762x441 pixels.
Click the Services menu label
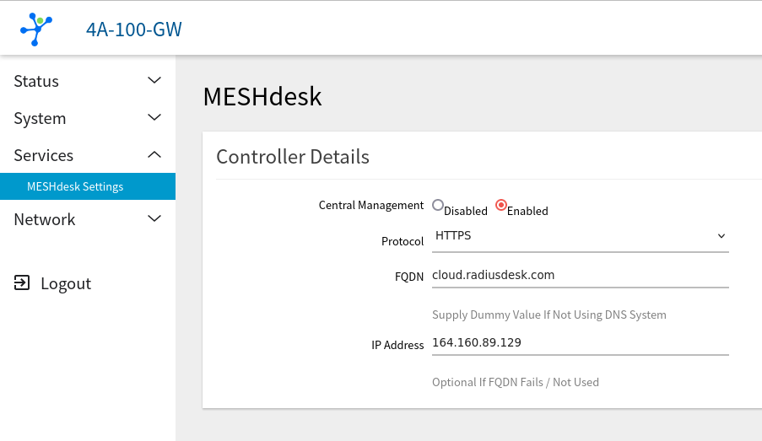point(44,155)
